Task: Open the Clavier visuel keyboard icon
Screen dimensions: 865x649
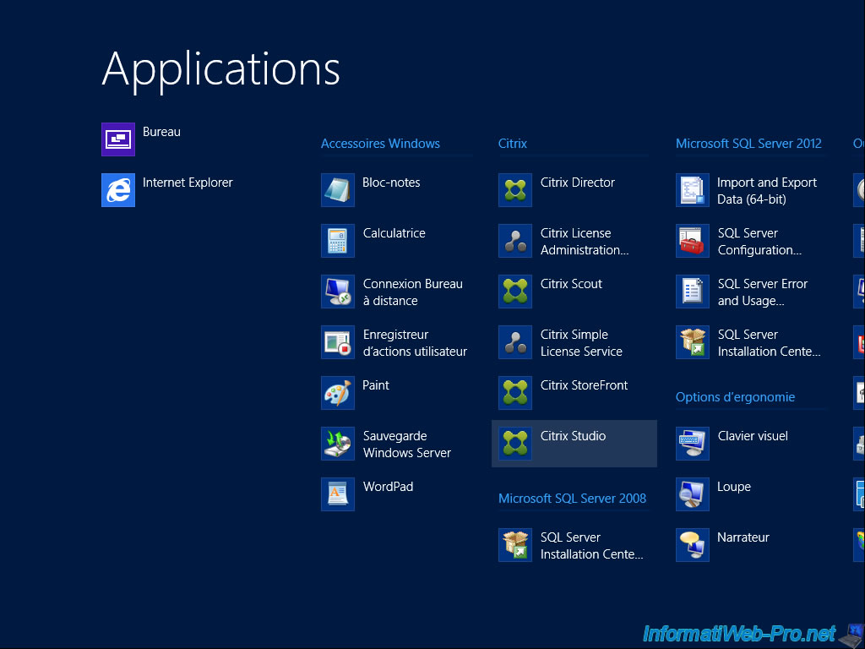Action: click(x=693, y=444)
